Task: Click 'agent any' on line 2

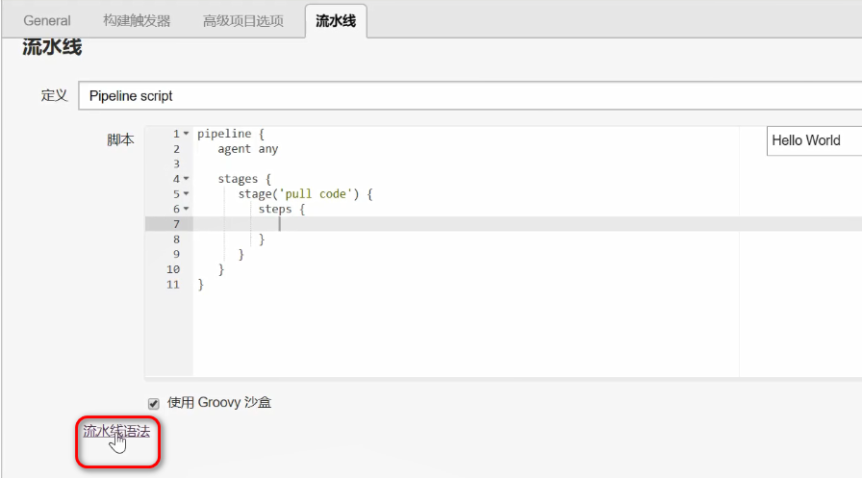Action: tap(248, 149)
